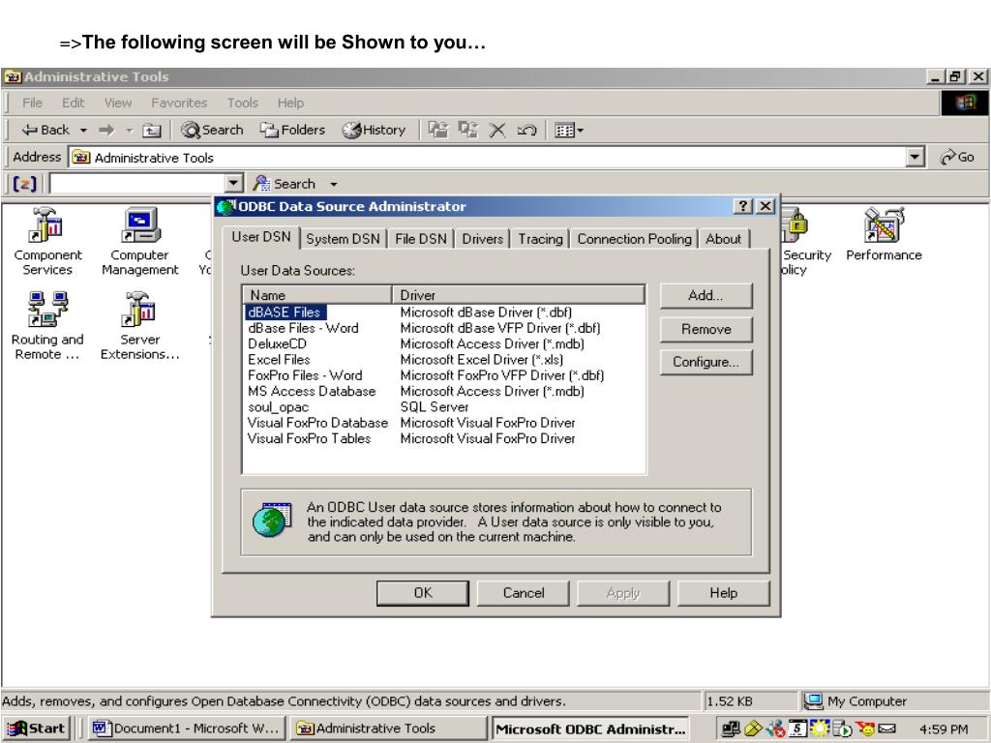Click OK in ODBC dialog

tap(423, 593)
